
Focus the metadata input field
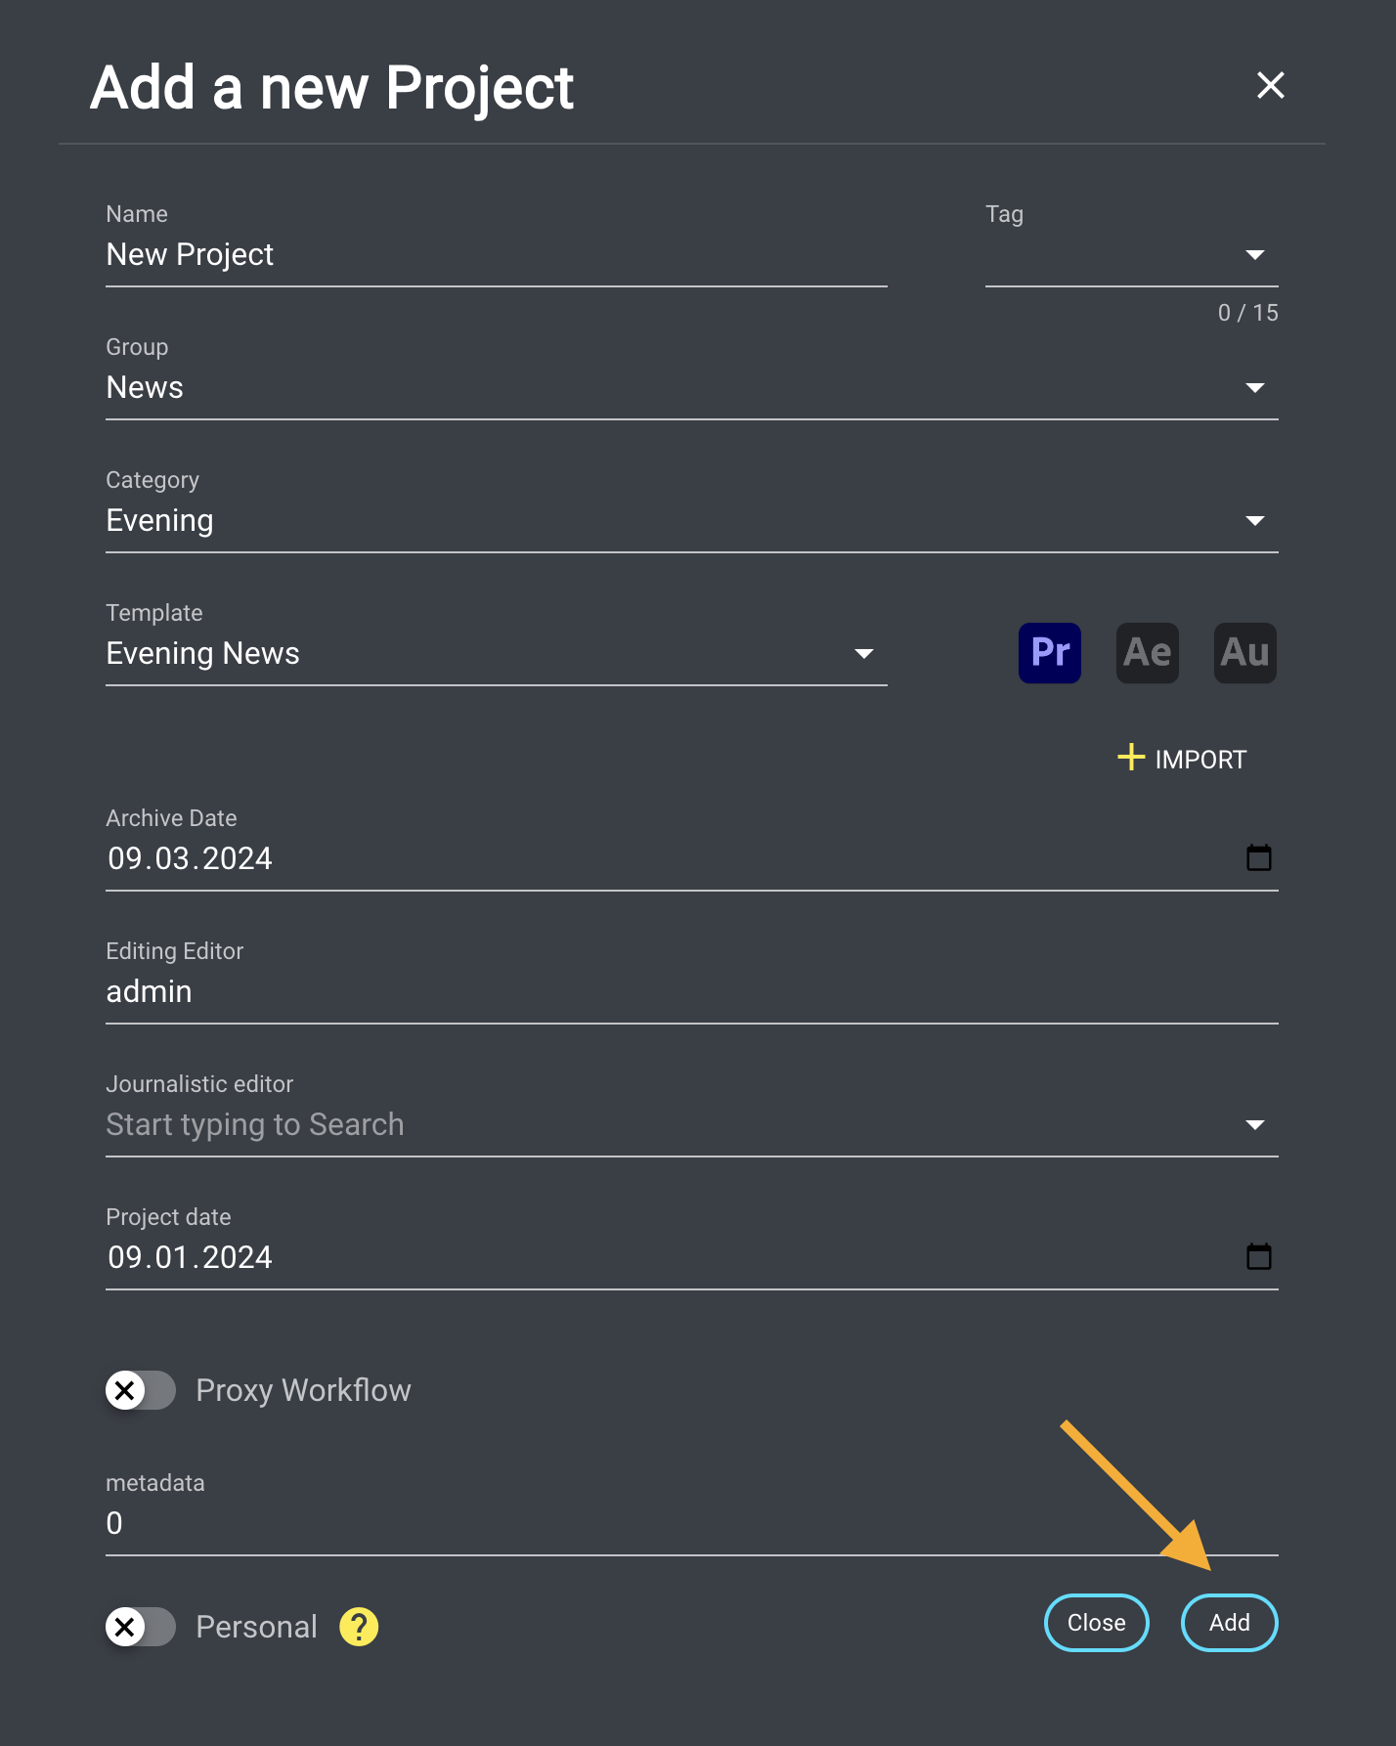click(x=690, y=1523)
